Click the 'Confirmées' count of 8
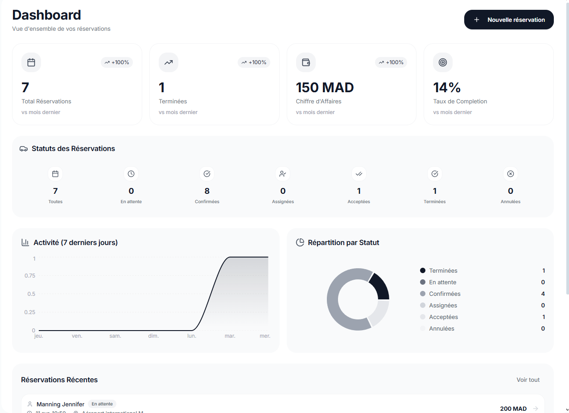 click(207, 191)
